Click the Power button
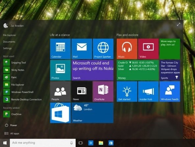 (11, 125)
